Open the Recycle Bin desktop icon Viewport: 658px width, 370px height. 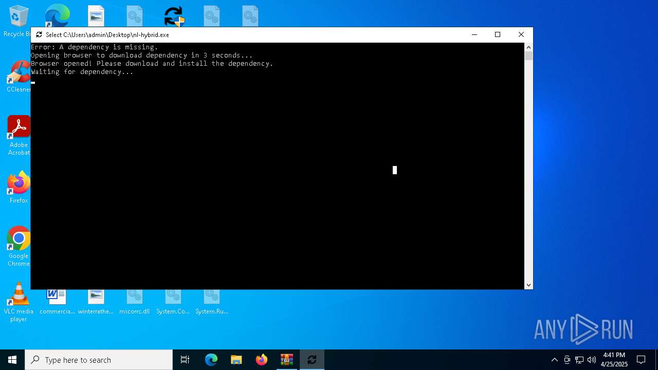point(17,21)
